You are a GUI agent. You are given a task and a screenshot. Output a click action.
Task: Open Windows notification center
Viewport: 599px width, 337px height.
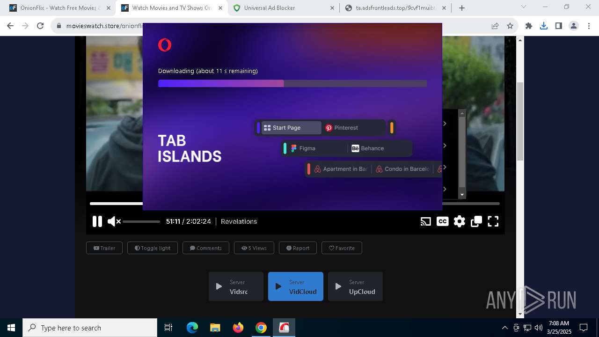point(584,328)
